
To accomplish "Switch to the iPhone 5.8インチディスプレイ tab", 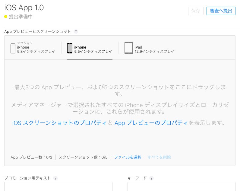I will (33, 48).
